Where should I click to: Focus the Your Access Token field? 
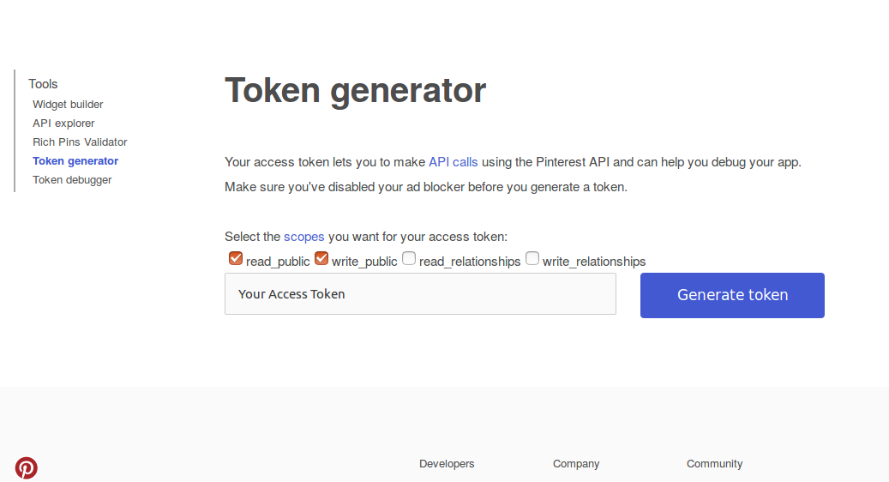(x=420, y=293)
